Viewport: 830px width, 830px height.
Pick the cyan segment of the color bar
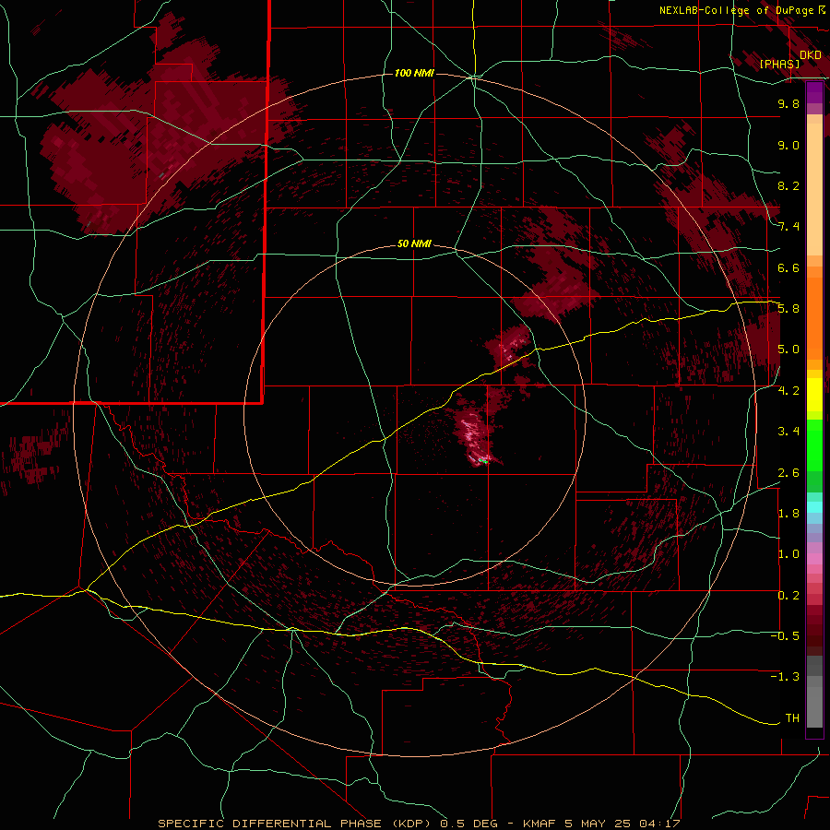pyautogui.click(x=814, y=507)
